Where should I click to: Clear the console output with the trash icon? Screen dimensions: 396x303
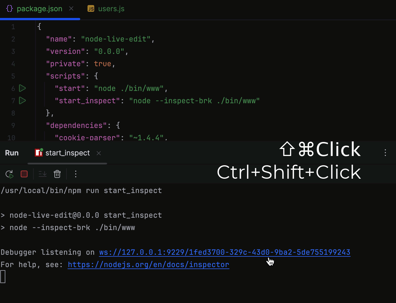pyautogui.click(x=57, y=174)
